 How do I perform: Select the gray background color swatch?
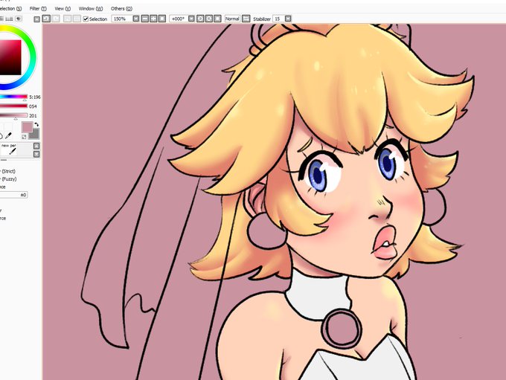point(34,134)
